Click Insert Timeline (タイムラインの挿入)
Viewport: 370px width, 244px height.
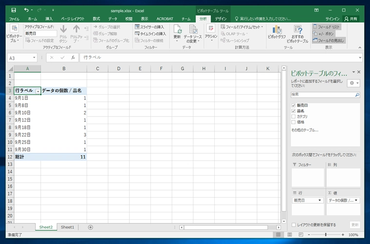pyautogui.click(x=150, y=33)
